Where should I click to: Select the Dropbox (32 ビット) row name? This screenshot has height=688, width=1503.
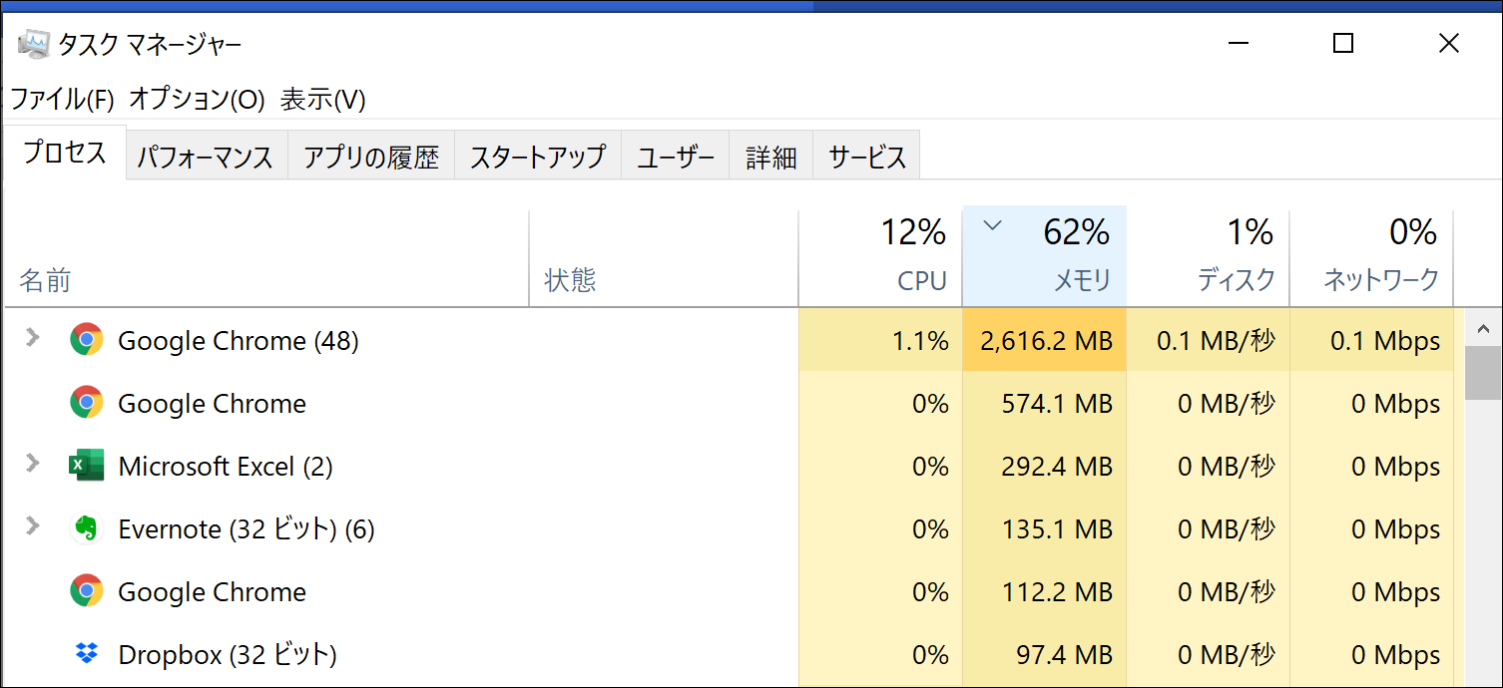[228, 655]
